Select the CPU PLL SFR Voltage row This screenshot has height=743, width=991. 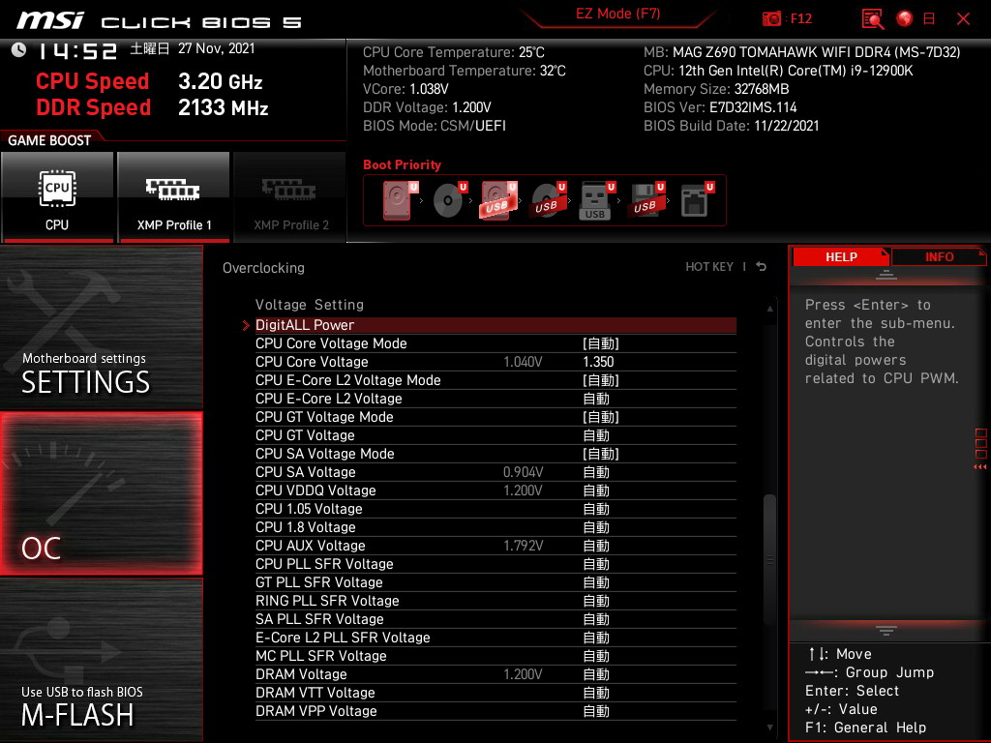[x=495, y=564]
